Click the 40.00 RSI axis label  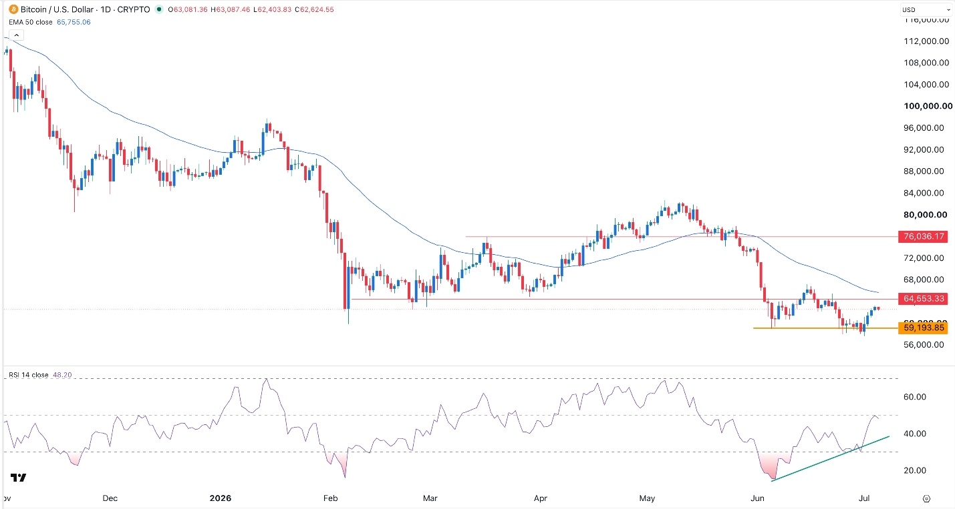915,434
